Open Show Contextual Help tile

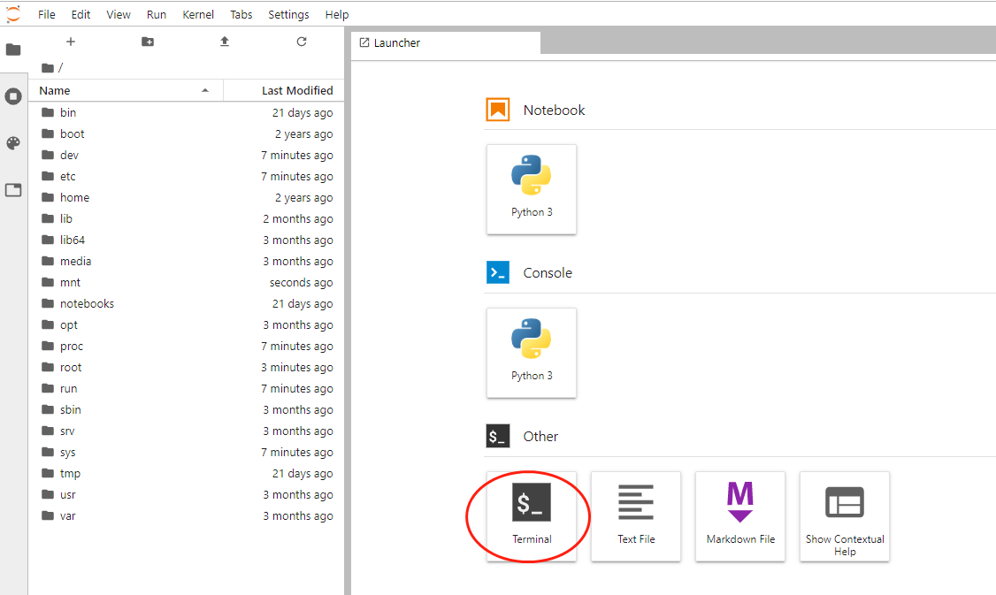pos(845,515)
